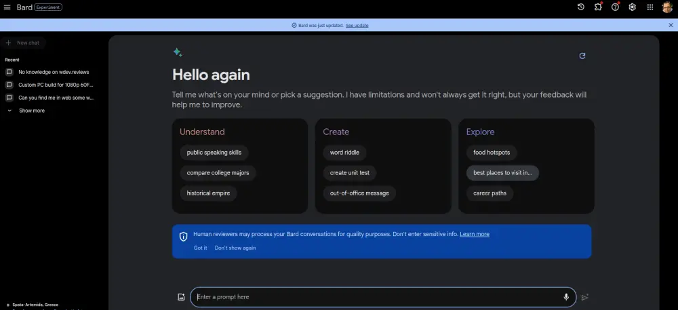Open the settings gear icon

click(632, 7)
